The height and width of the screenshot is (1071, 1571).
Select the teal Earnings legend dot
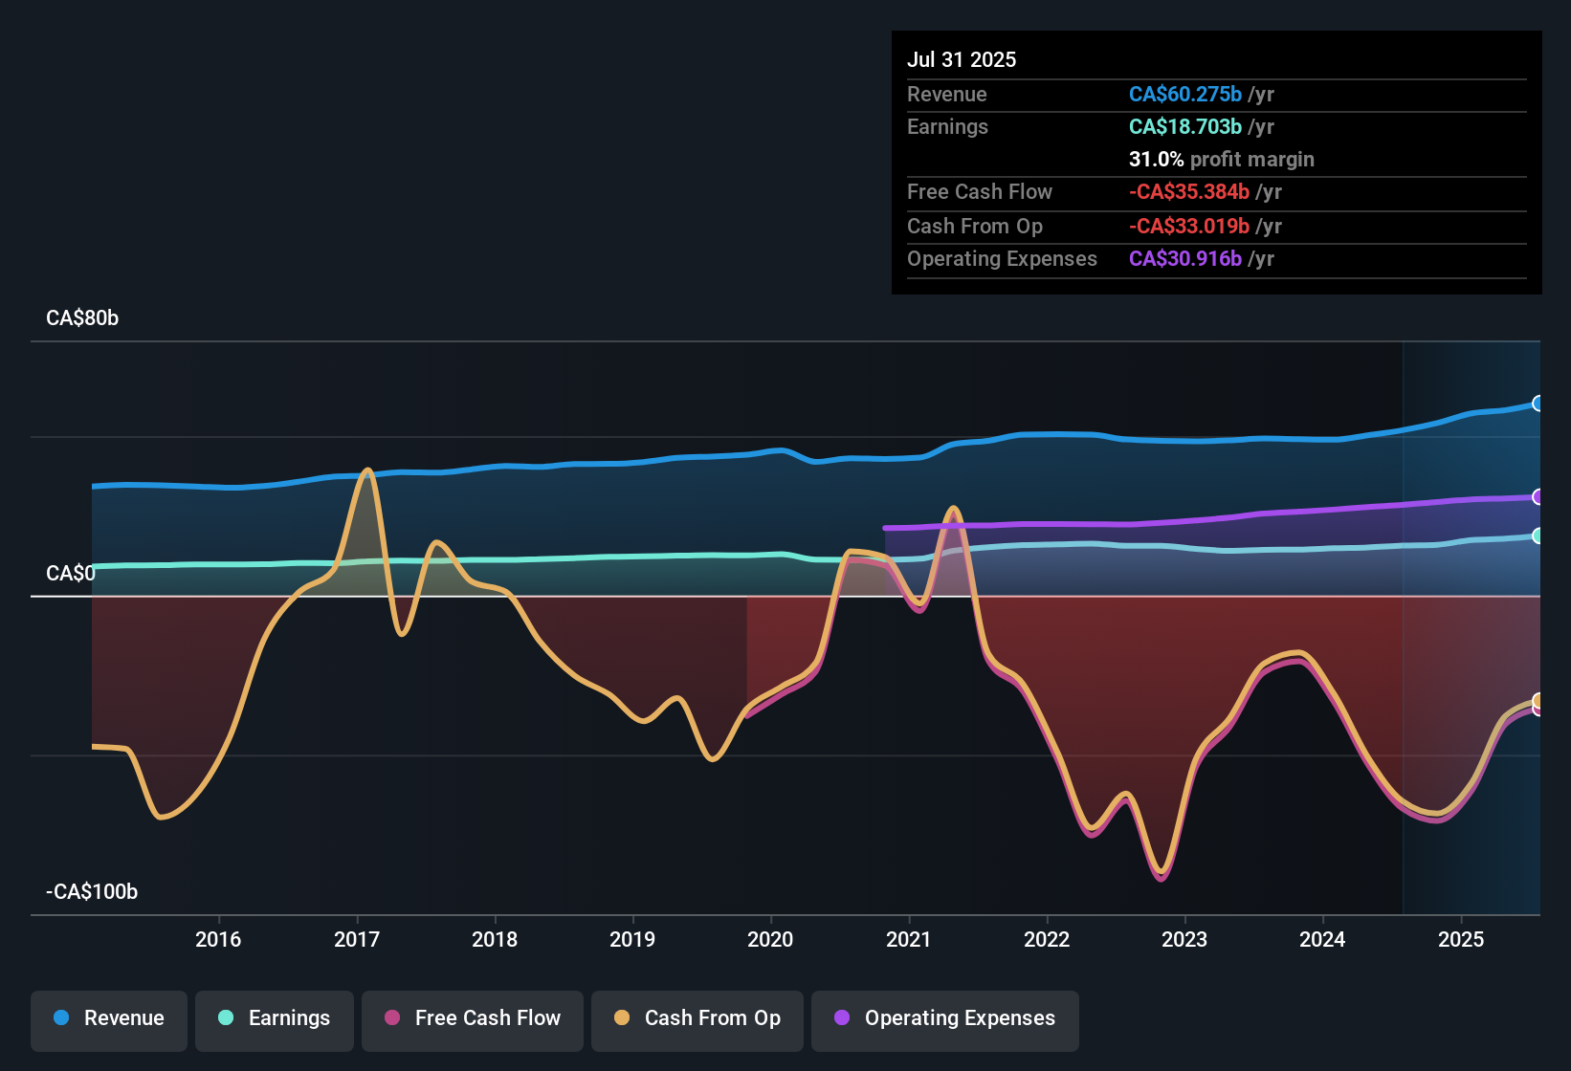click(228, 1019)
